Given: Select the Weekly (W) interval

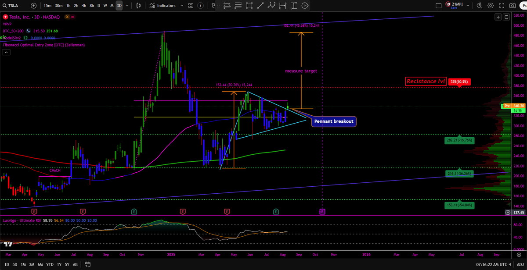Looking at the screenshot, I should click(x=105, y=6).
